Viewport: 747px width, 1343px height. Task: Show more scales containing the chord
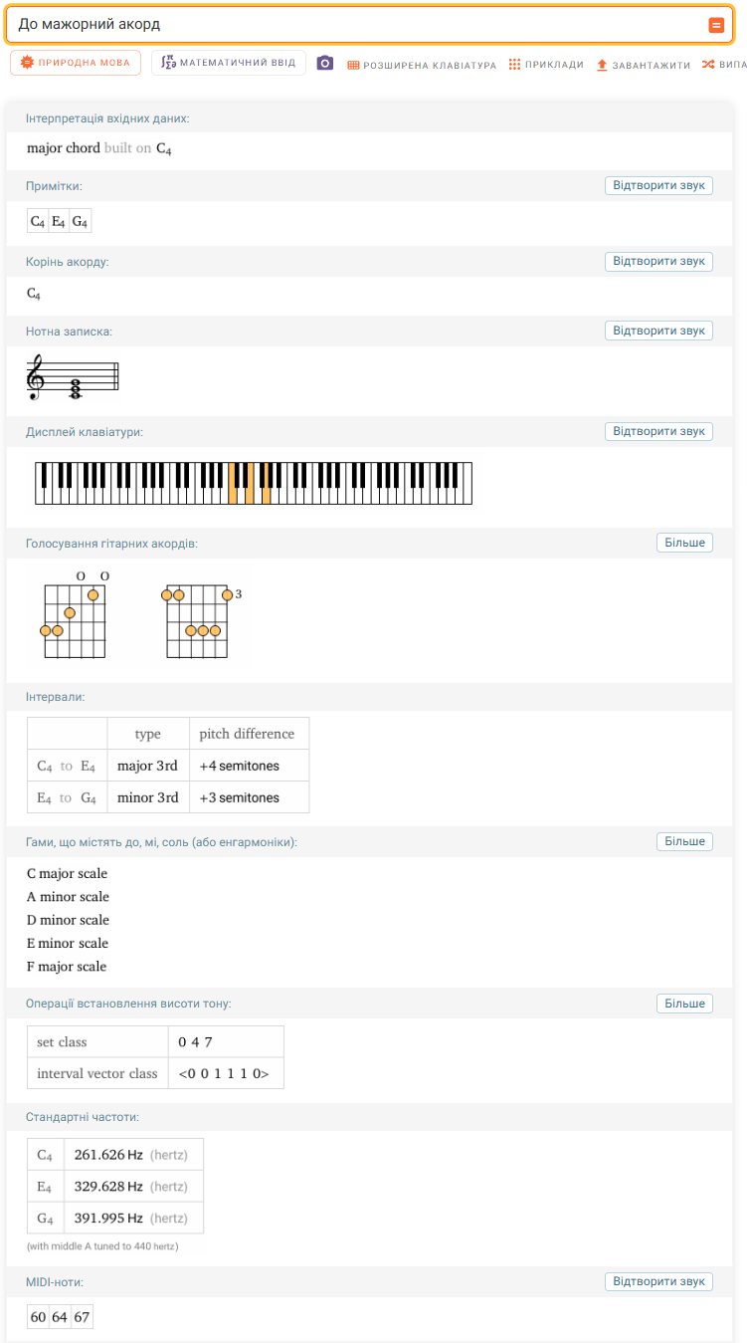(684, 841)
